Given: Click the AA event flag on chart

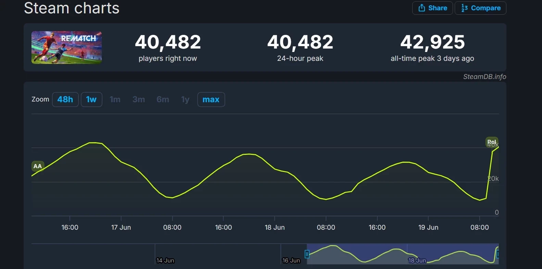Looking at the screenshot, I should (x=38, y=166).
